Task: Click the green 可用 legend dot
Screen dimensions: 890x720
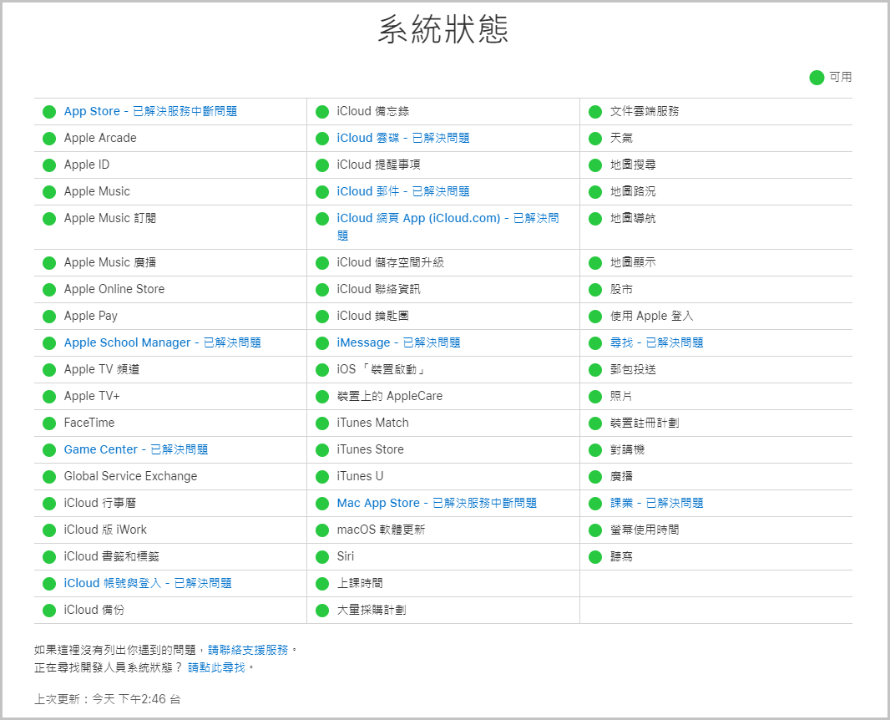Action: [817, 77]
